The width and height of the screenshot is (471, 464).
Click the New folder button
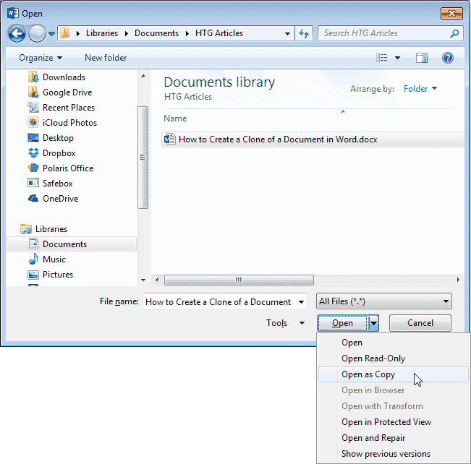pyautogui.click(x=106, y=58)
